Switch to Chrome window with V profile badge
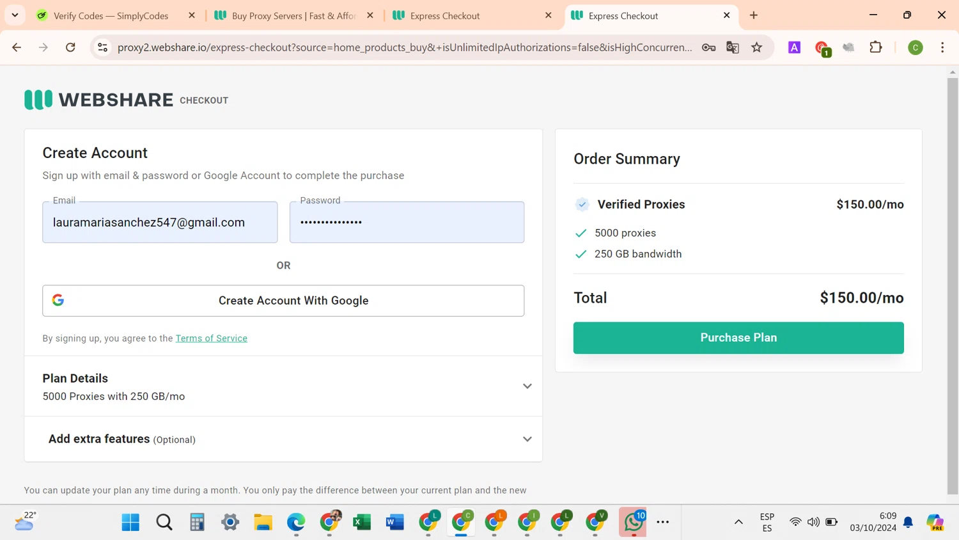The width and height of the screenshot is (959, 540). point(595,522)
